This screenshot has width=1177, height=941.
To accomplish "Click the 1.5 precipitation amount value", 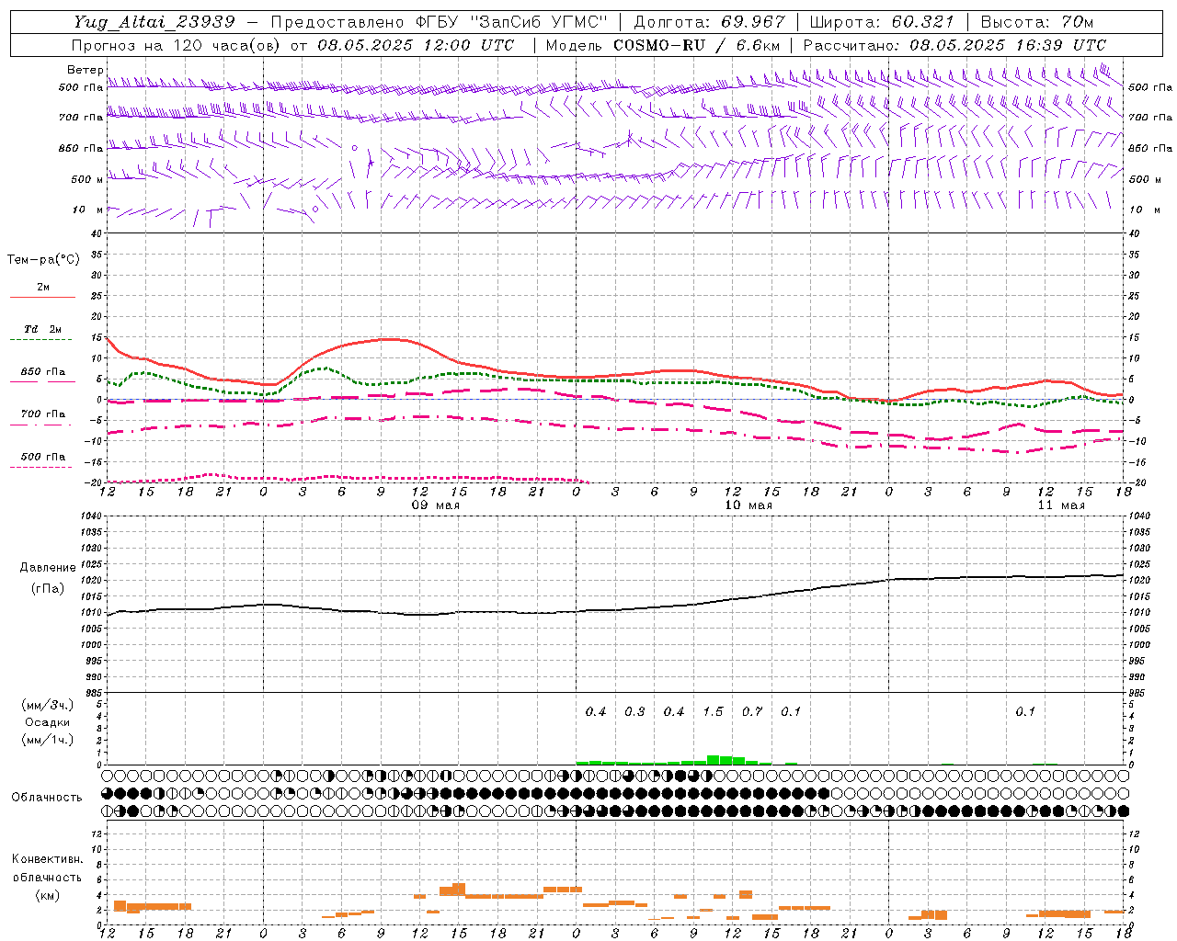I will coord(713,711).
